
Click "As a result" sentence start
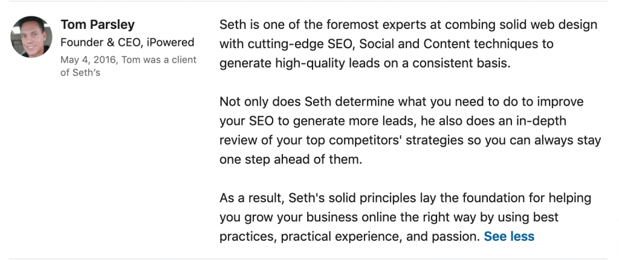(x=252, y=198)
